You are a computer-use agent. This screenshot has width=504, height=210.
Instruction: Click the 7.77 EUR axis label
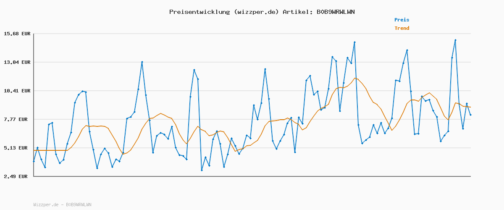click(17, 119)
